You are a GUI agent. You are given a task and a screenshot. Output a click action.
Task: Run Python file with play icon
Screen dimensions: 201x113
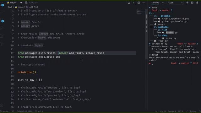(x=133, y=3)
